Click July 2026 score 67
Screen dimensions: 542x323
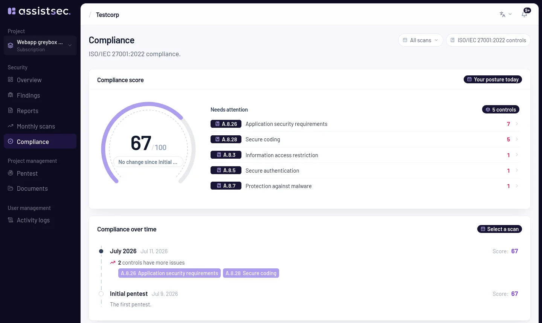click(515, 251)
